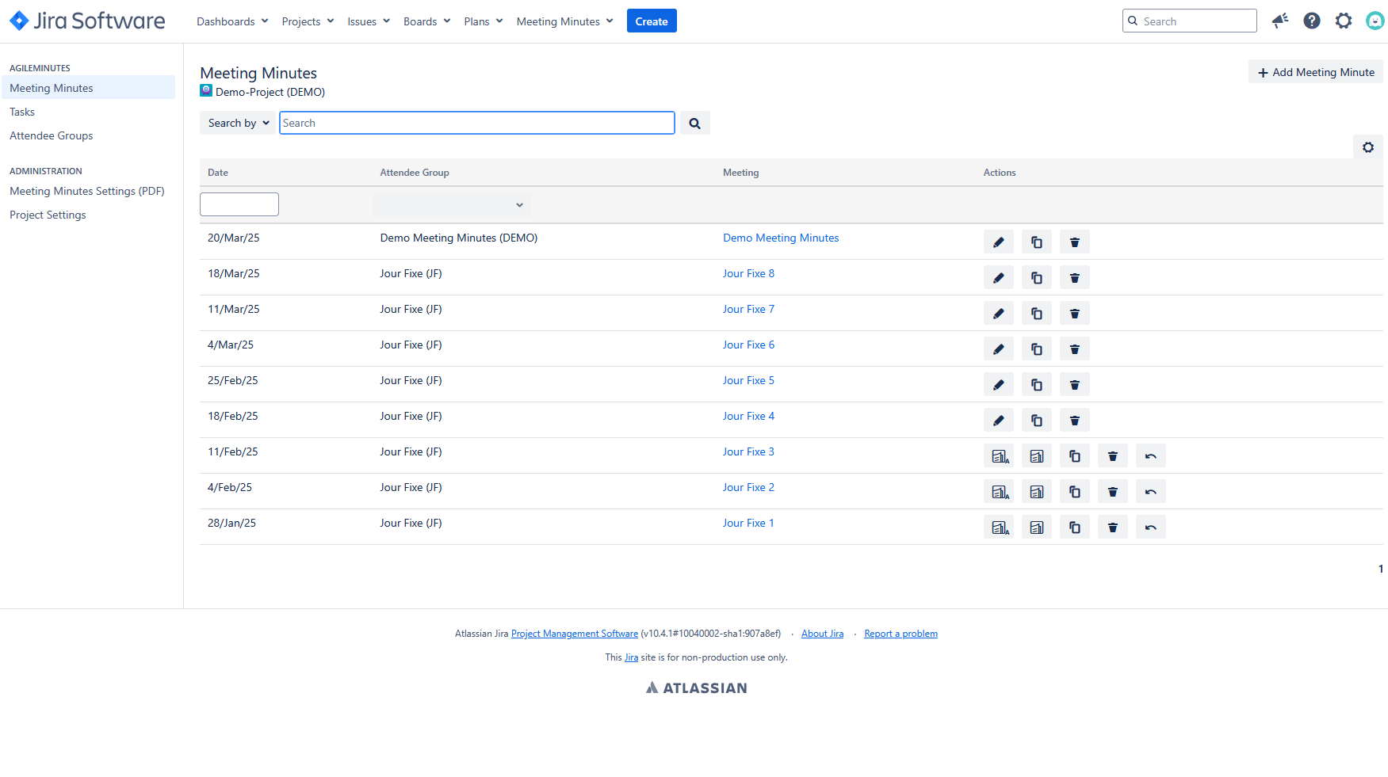This screenshot has height=777, width=1388.
Task: Open second report icon for Jour Fixe 1
Action: pyautogui.click(x=1036, y=528)
